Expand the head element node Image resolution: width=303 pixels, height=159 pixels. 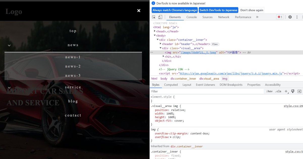155,31
